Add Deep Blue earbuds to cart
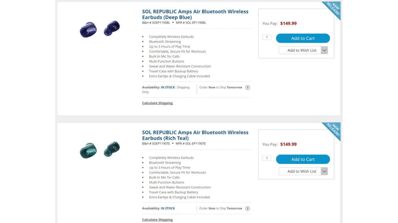The image size is (398, 223). tap(303, 38)
